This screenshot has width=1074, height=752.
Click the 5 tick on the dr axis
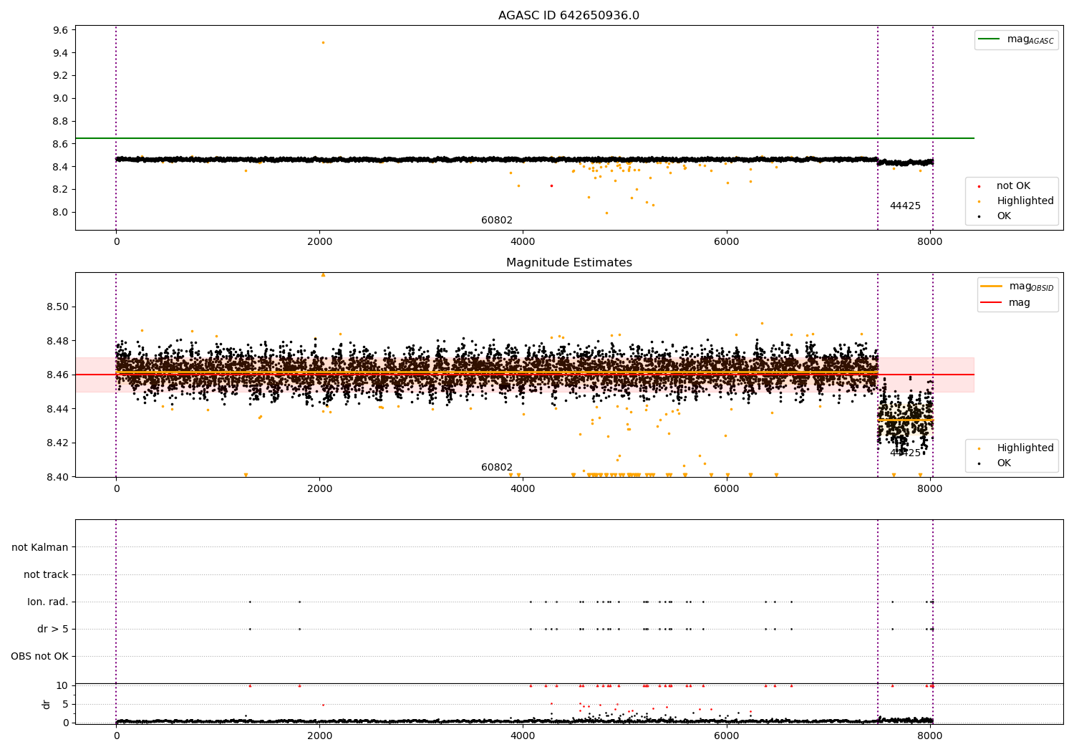tap(66, 704)
